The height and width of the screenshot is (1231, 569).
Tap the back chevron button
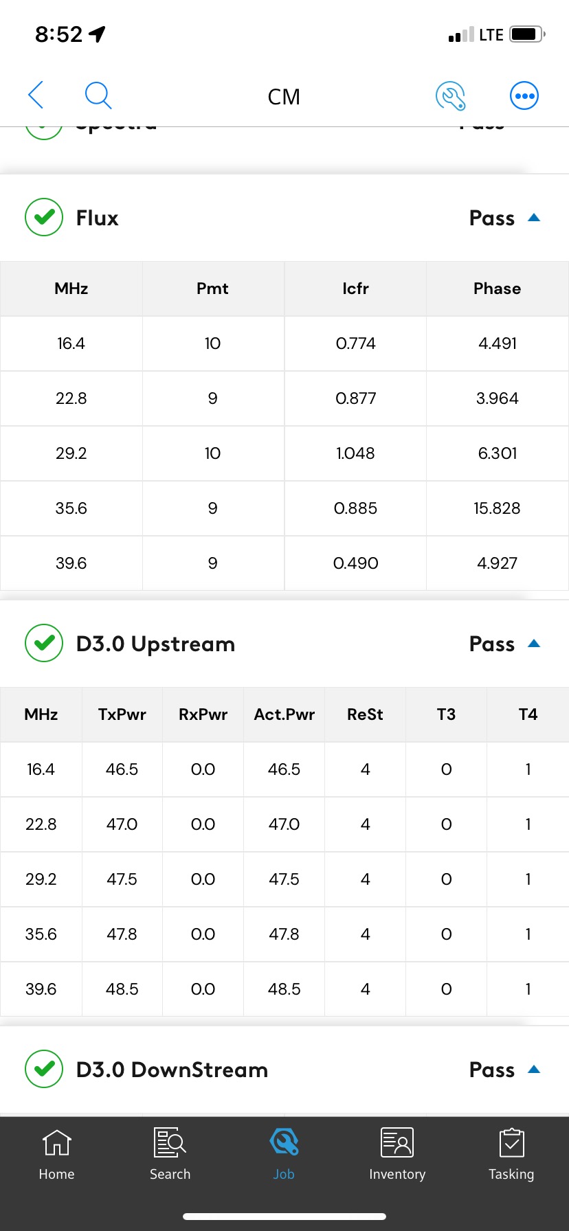(x=35, y=95)
